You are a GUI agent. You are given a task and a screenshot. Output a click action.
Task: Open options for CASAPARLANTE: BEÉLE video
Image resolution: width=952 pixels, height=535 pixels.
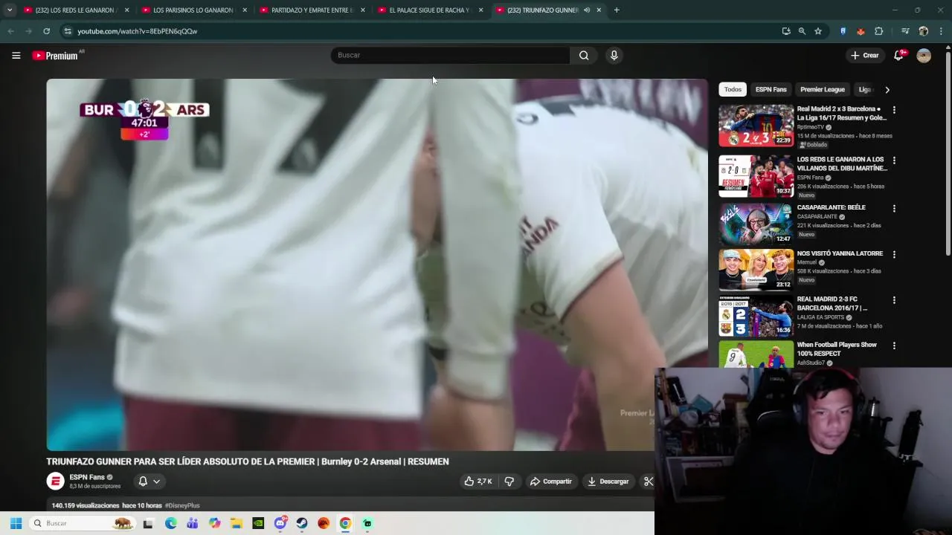894,209
